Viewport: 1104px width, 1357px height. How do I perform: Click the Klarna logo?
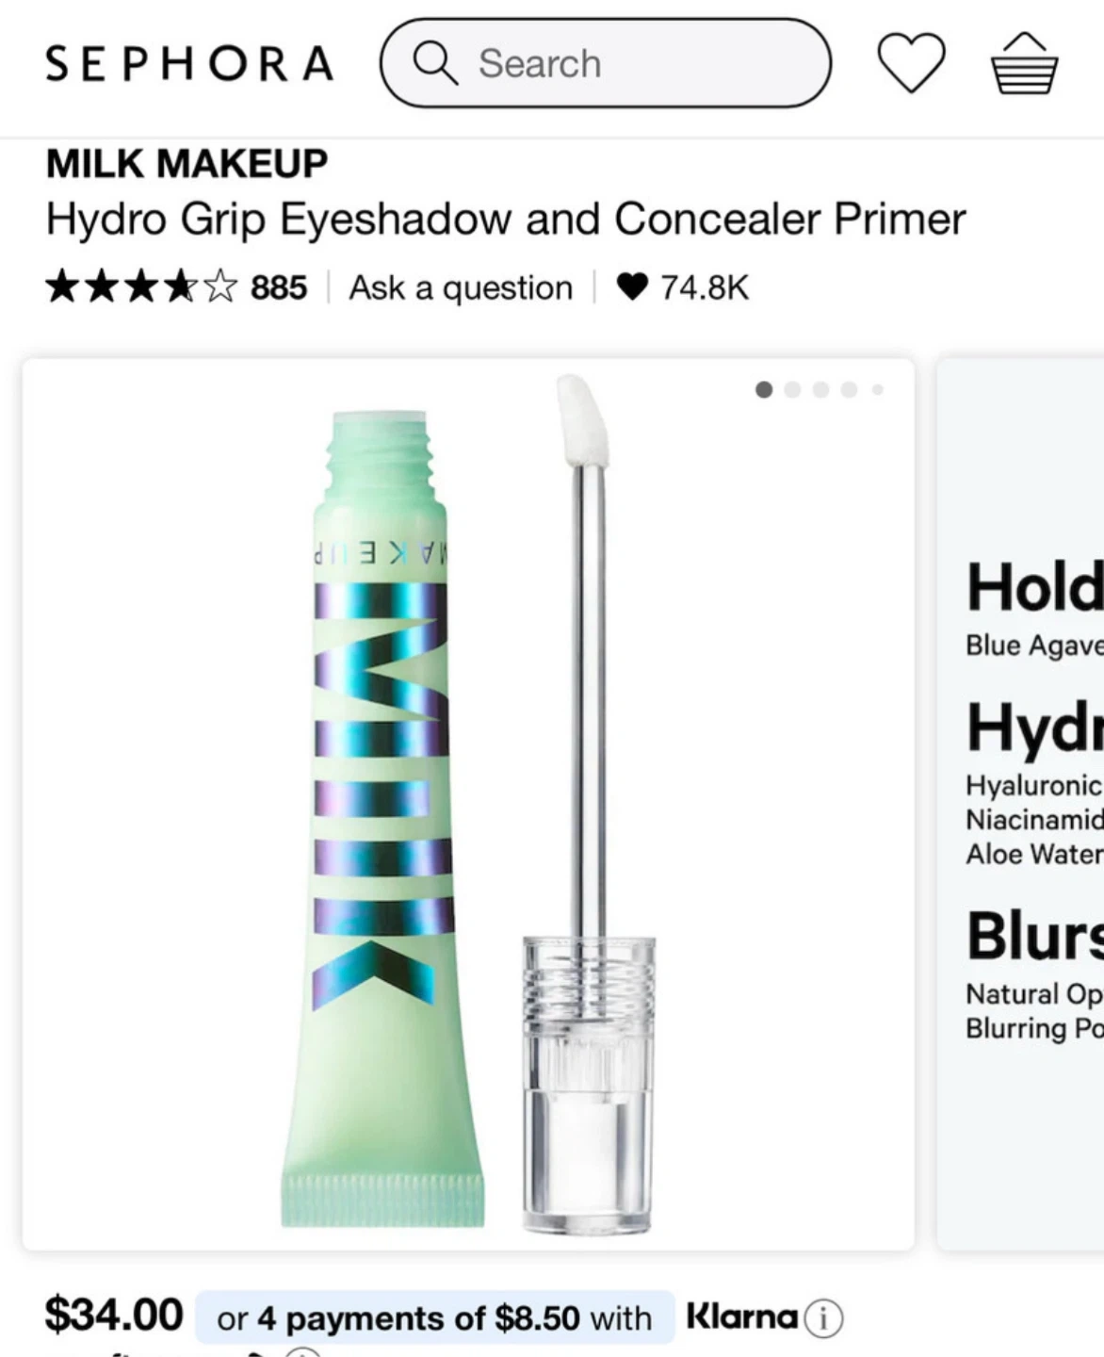point(742,1316)
